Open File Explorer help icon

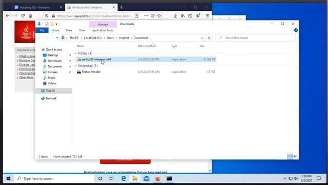click(x=296, y=30)
